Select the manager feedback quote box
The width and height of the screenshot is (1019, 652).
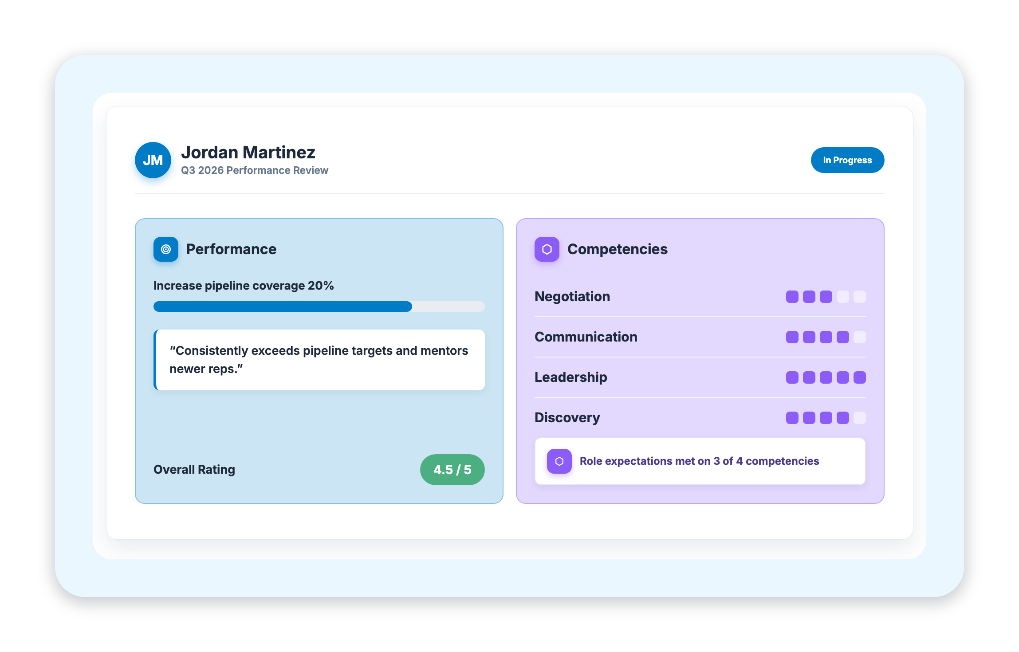tap(319, 360)
